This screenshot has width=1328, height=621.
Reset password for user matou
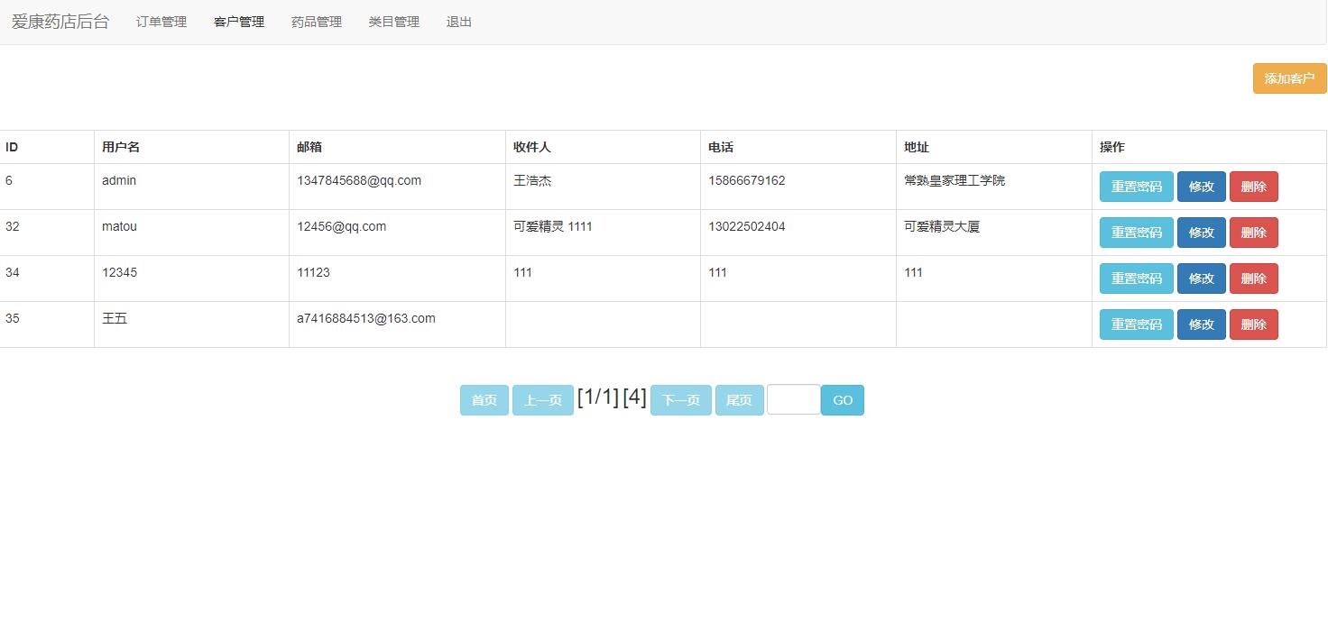click(1136, 233)
